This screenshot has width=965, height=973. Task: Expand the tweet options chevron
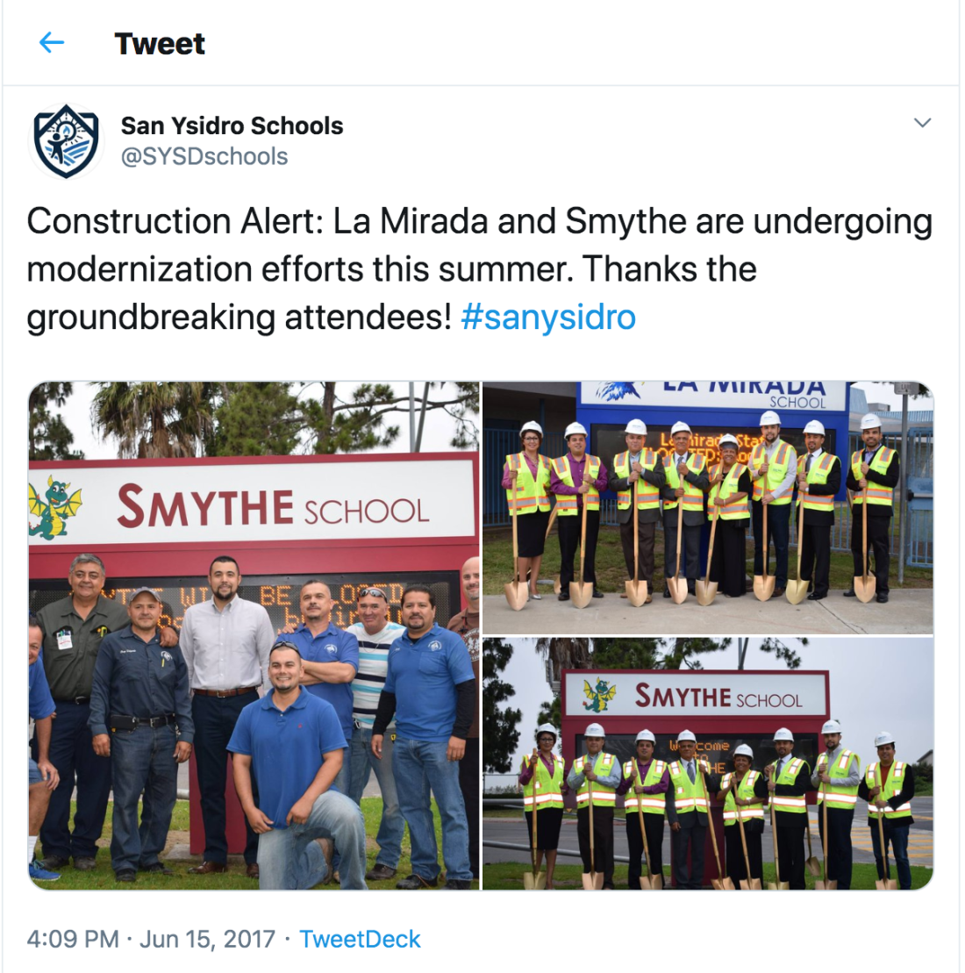click(922, 123)
